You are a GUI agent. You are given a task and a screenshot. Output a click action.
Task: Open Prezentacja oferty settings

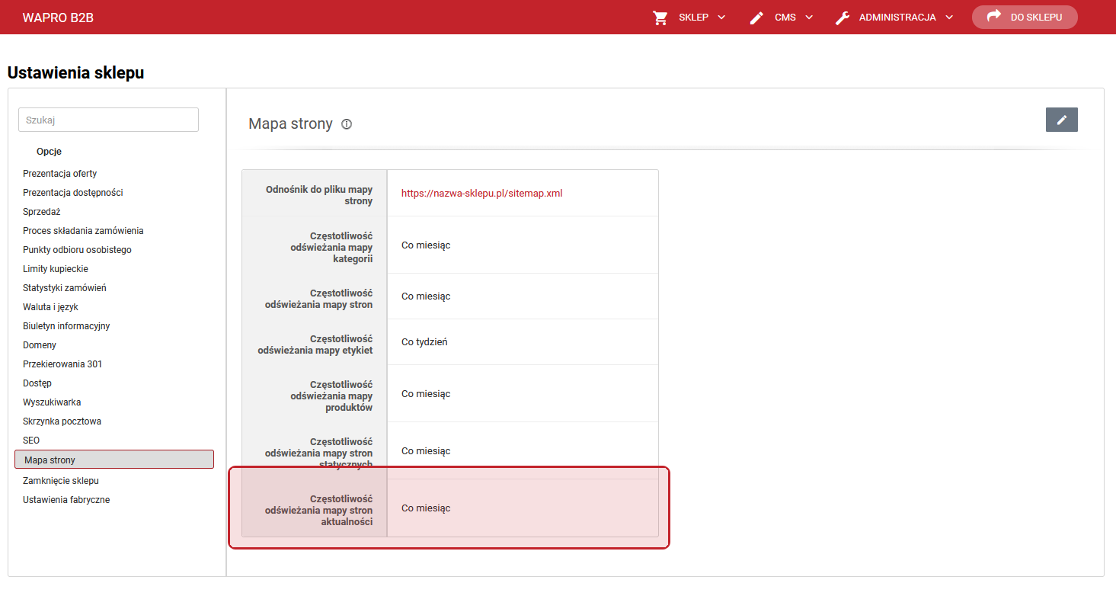59,174
